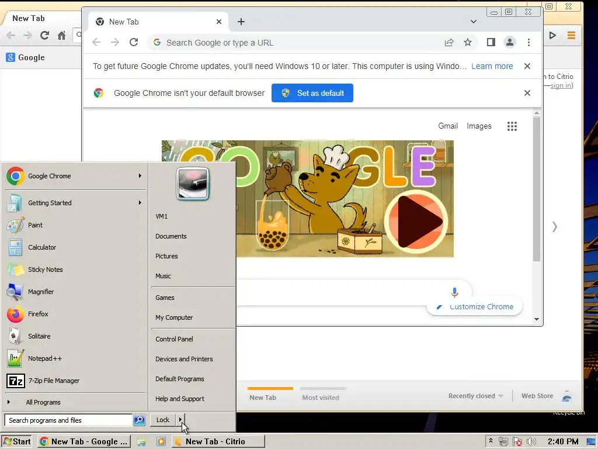Reload page in Citrio window
The width and height of the screenshot is (598, 449).
point(44,36)
